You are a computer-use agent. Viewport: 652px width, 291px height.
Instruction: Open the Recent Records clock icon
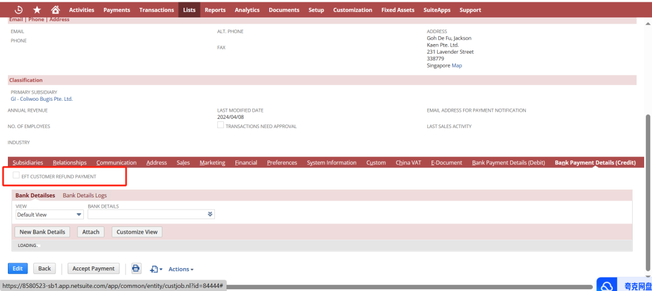(x=19, y=10)
